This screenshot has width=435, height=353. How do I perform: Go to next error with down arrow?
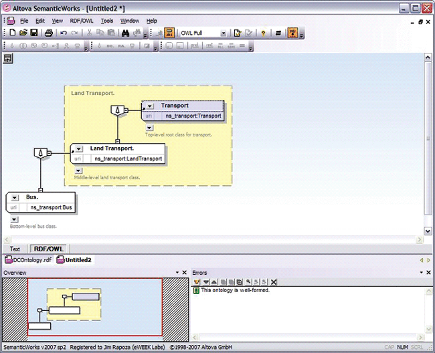click(206, 282)
